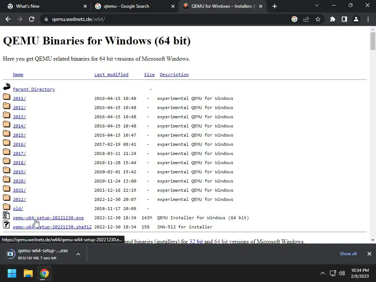This screenshot has height=282, width=376.
Task: Open the 2022/ folder link
Action: (x=19, y=199)
